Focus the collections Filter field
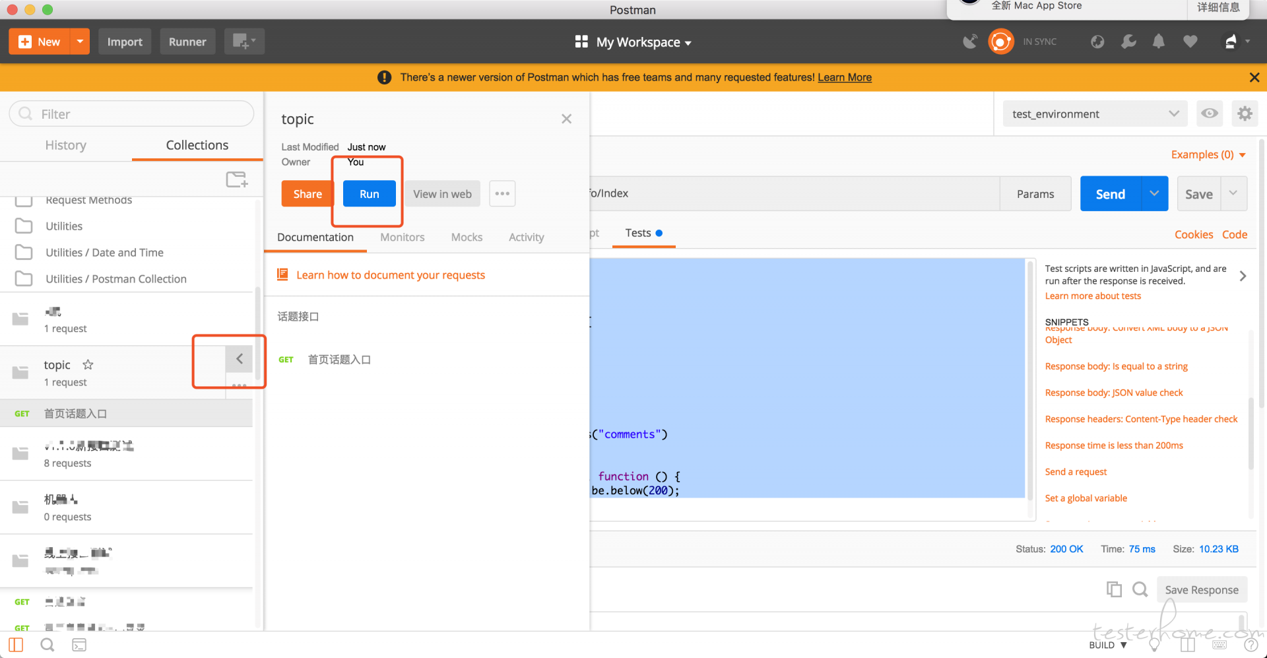 tap(131, 114)
